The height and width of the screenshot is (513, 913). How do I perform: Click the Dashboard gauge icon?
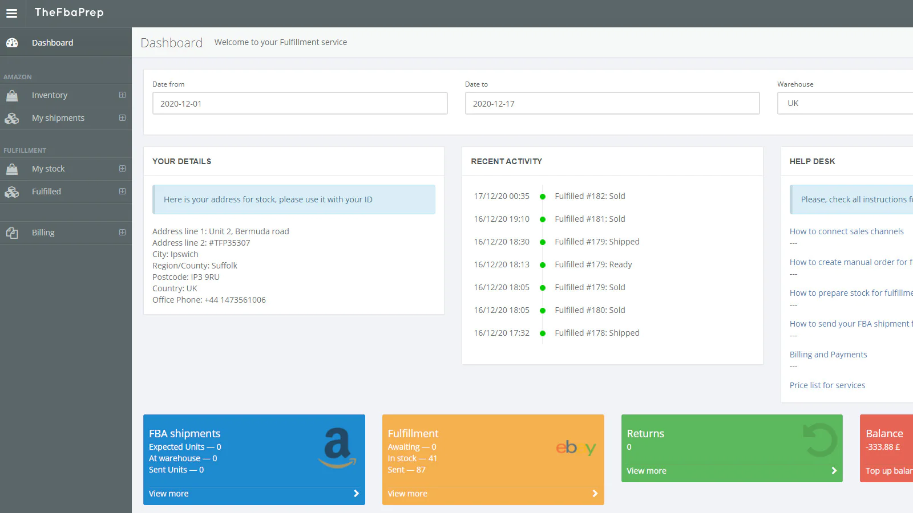point(12,43)
